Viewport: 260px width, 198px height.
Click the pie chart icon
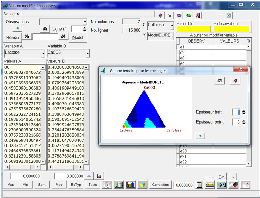[x=142, y=185]
